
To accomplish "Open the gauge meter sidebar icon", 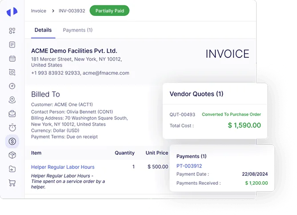I will 12,86.
